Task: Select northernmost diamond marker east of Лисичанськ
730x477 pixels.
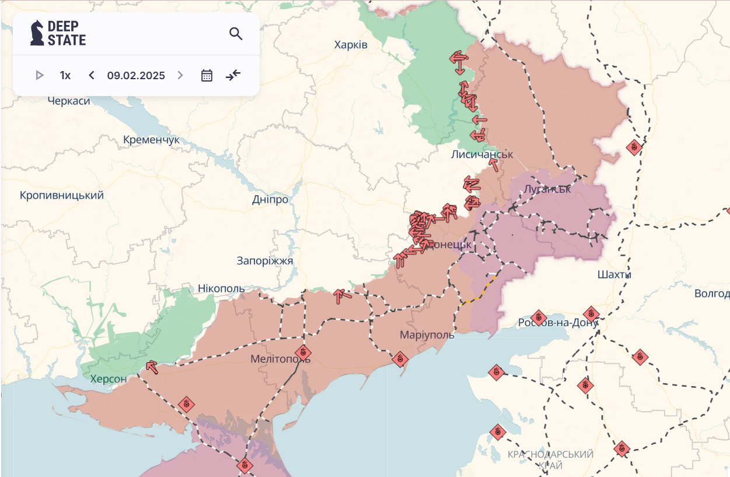Action: click(x=634, y=147)
